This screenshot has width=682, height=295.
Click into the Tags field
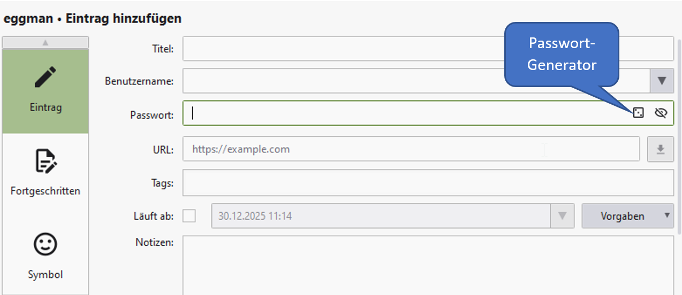pyautogui.click(x=428, y=183)
